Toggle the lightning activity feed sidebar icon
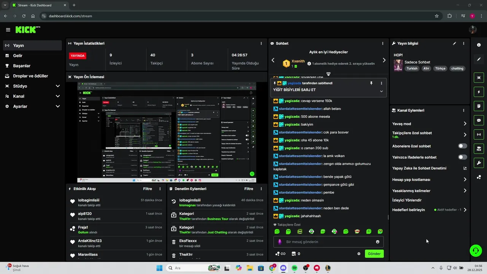This screenshot has height=274, width=487. [479, 92]
